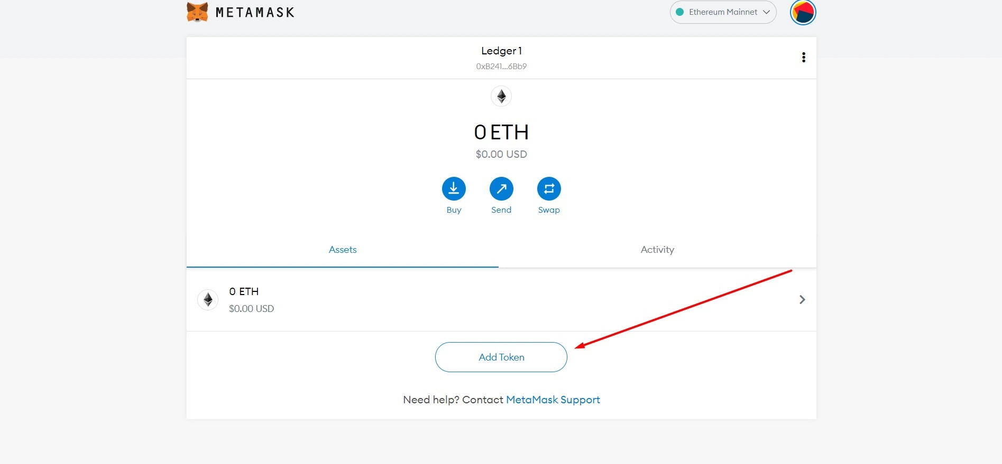1002x464 pixels.
Task: Expand the ETH asset with chevron arrow
Action: point(802,300)
